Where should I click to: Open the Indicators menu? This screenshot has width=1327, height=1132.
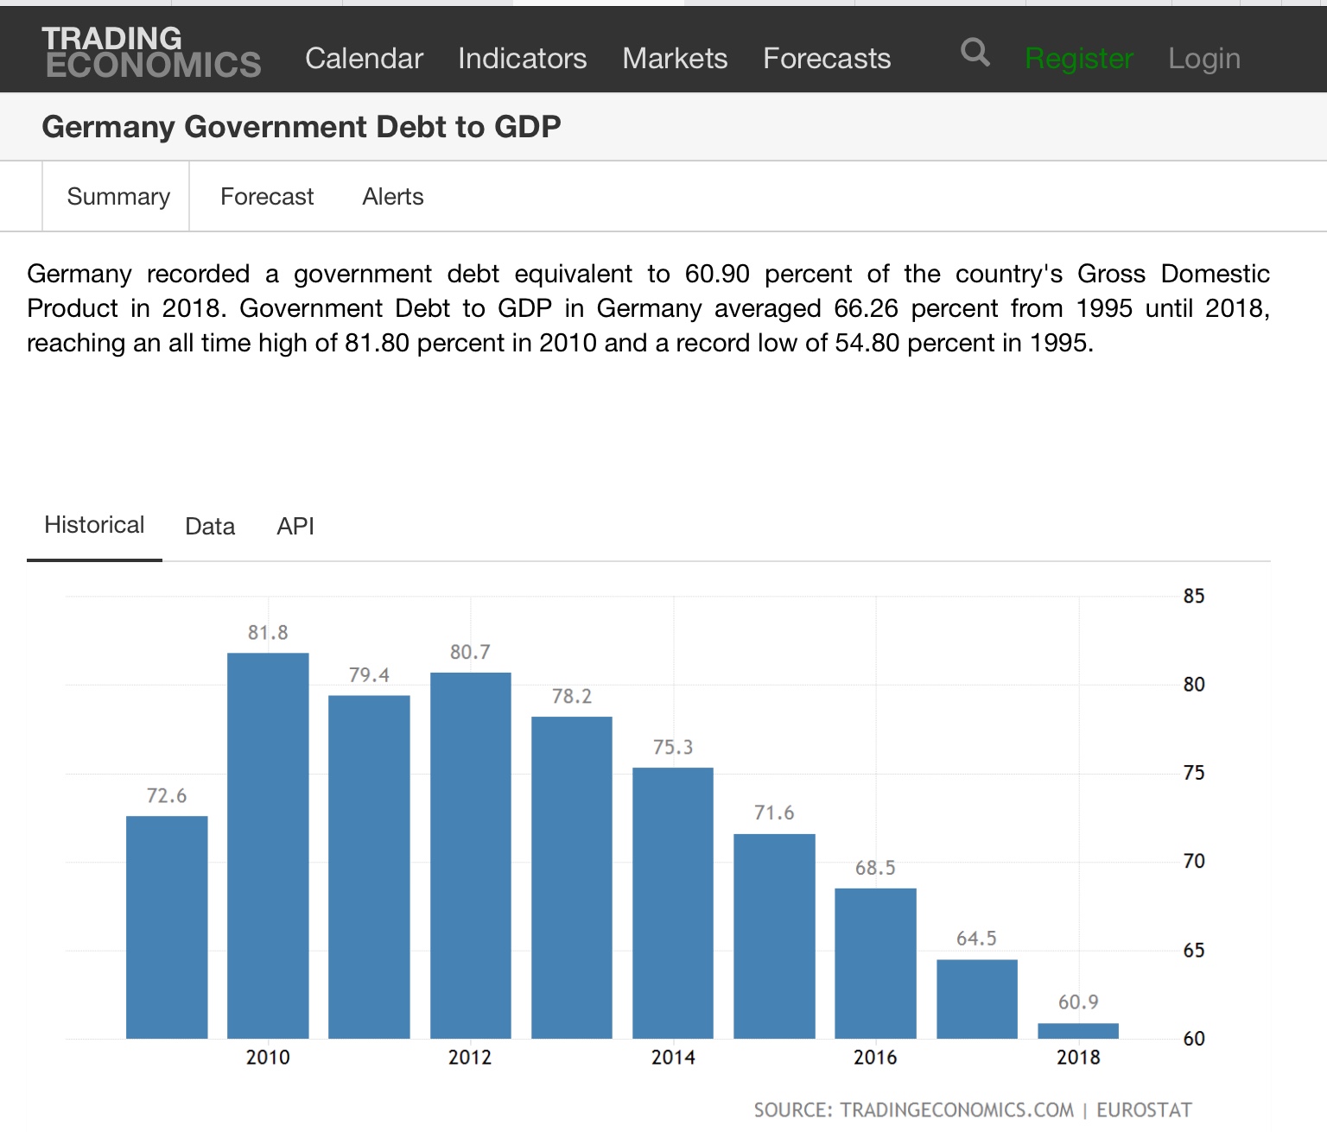[x=522, y=59]
